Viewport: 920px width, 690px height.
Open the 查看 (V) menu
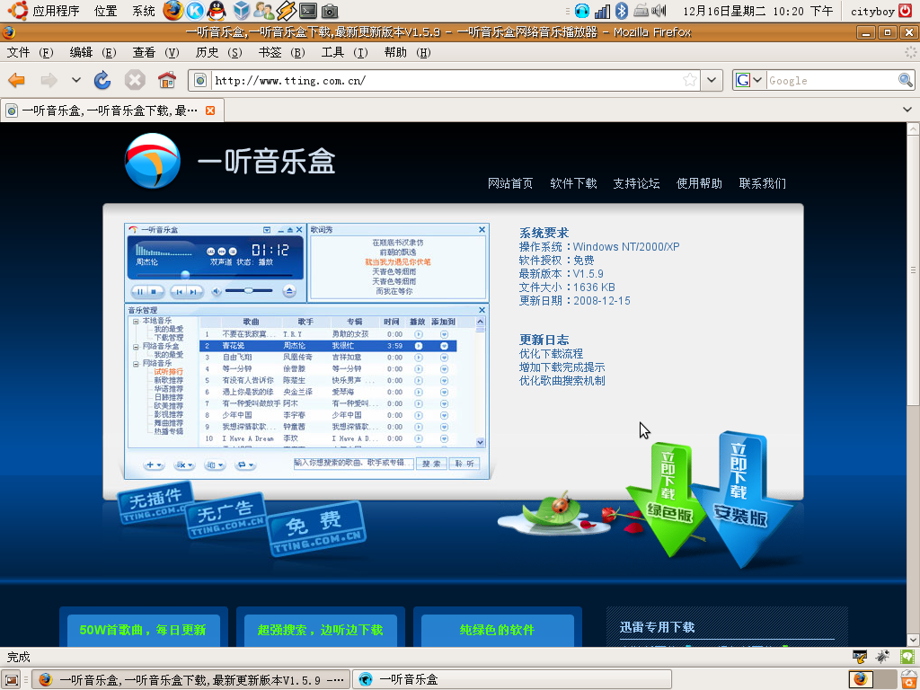click(155, 53)
